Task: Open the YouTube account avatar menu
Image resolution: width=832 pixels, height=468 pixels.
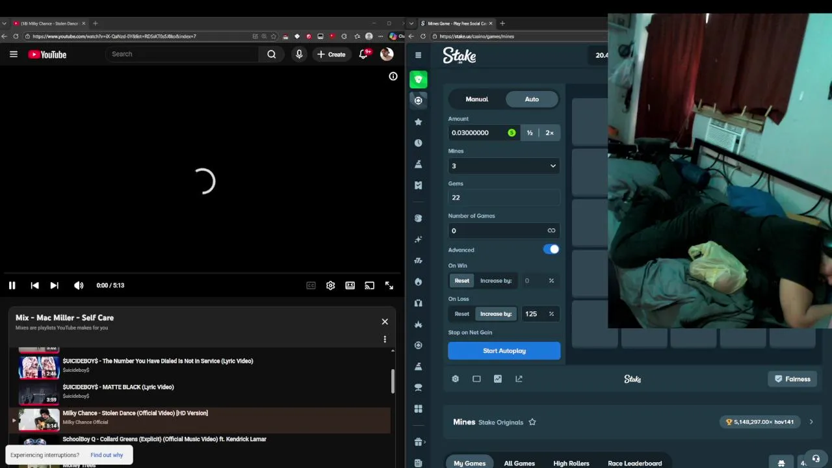Action: (387, 55)
